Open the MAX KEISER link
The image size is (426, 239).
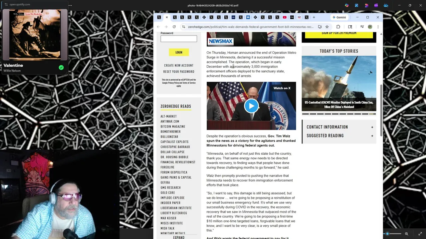168,218
